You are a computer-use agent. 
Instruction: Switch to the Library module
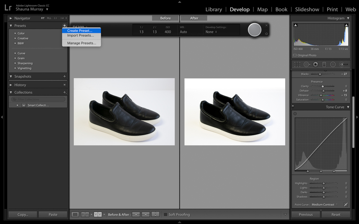pyautogui.click(x=214, y=9)
